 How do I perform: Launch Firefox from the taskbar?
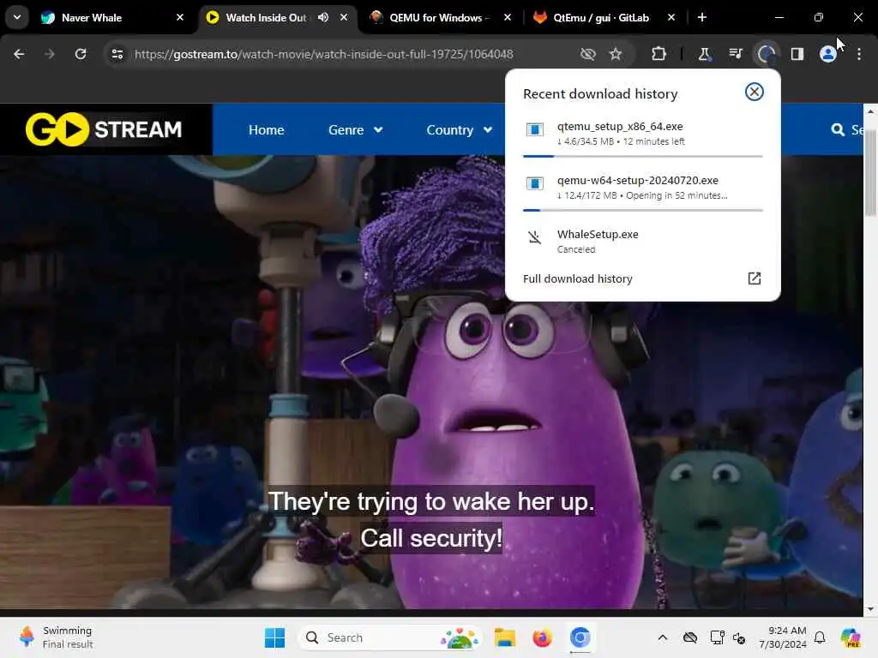click(542, 637)
